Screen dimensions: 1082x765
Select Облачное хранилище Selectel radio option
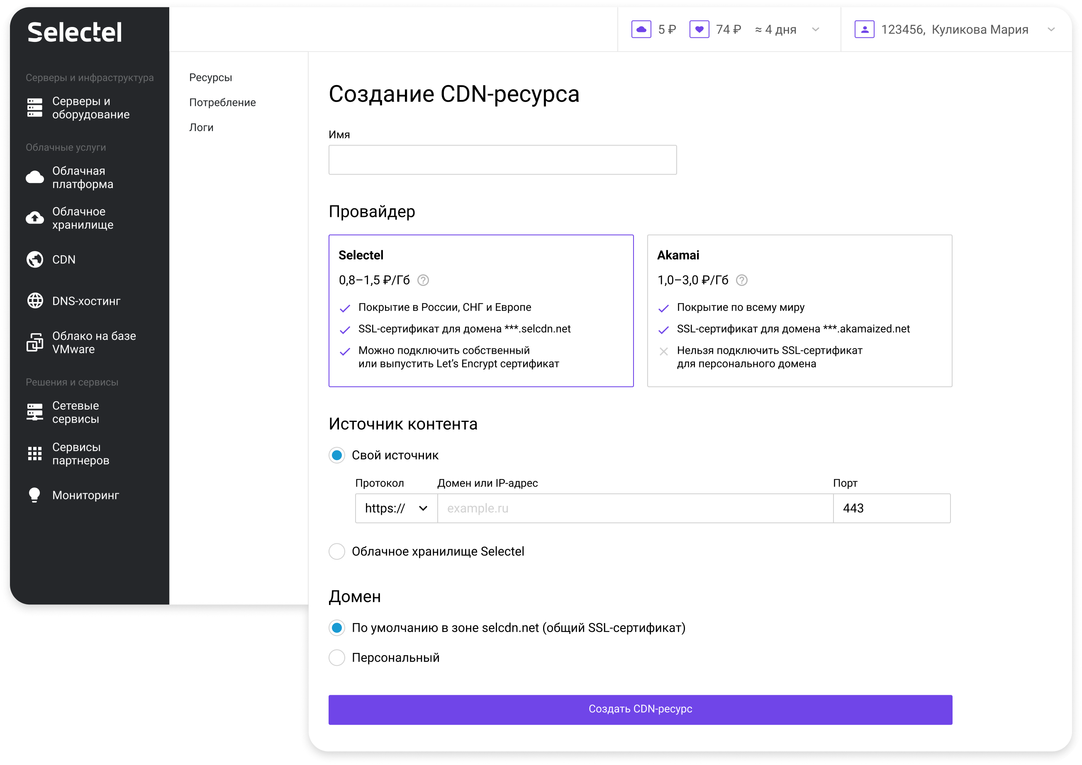(x=336, y=551)
